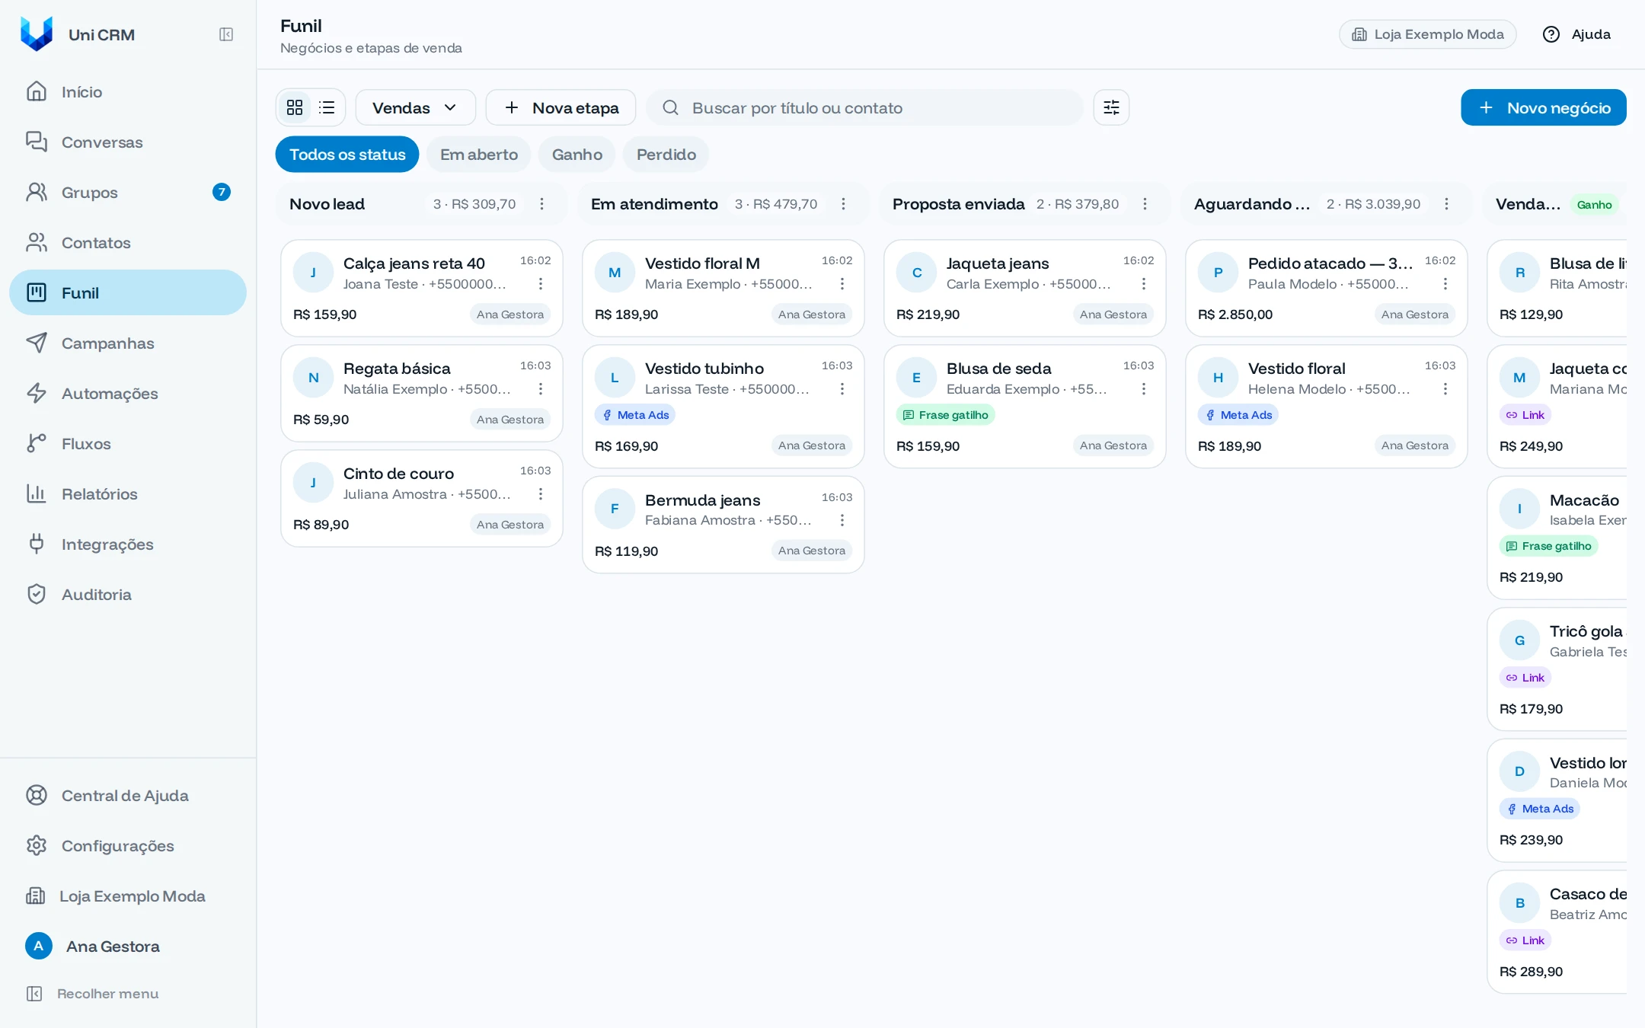Screen dimensions: 1645x1028
Task: Open Loja Exemplo Moda header chip
Action: coord(1427,34)
